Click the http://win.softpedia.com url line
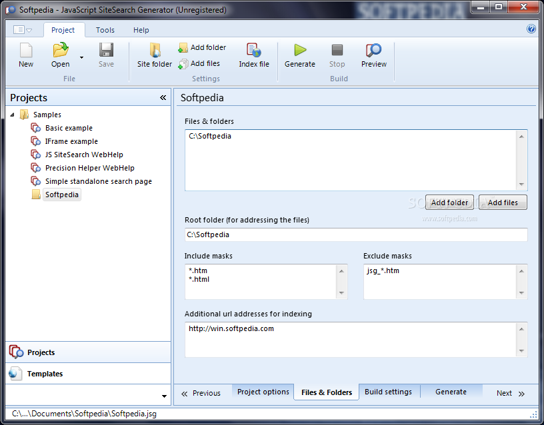The image size is (544, 425). click(231, 328)
